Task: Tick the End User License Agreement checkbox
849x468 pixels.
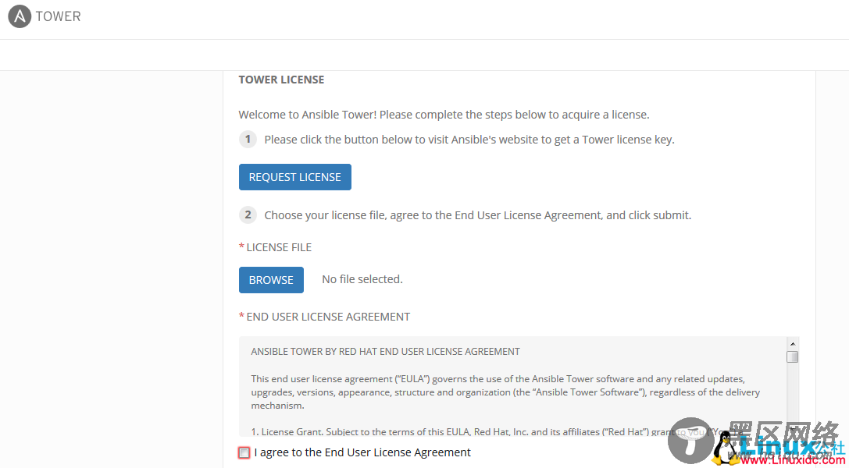Action: (244, 452)
